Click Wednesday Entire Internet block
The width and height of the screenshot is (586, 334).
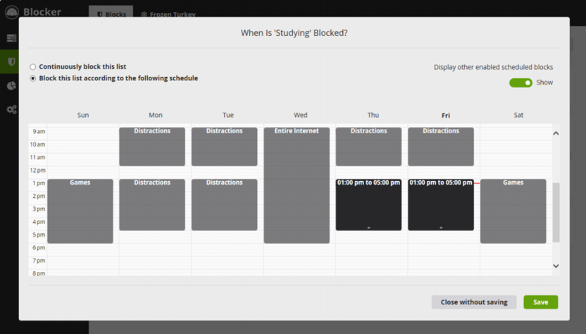[297, 185]
